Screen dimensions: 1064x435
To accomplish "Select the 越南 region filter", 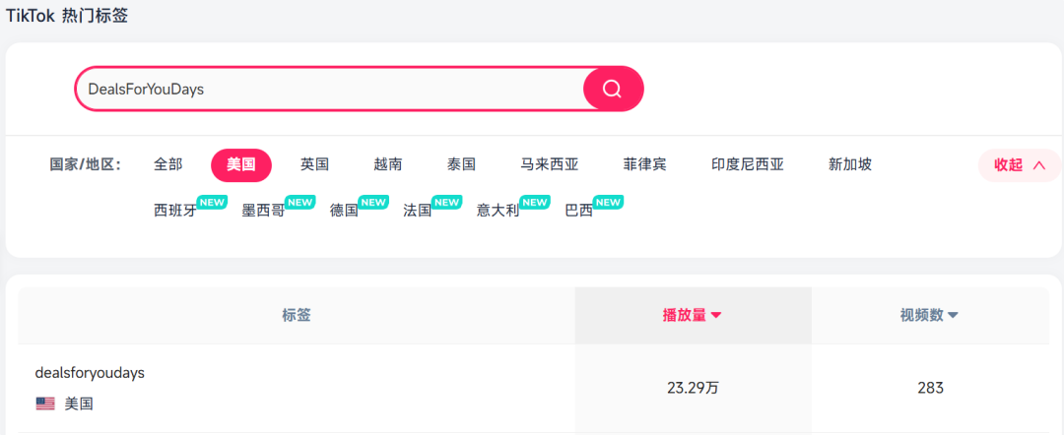I will tap(388, 164).
